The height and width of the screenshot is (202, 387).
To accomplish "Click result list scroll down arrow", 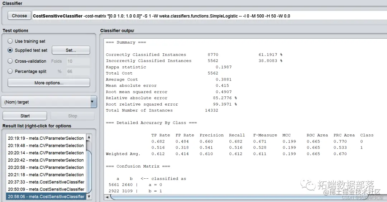I will click(89, 197).
